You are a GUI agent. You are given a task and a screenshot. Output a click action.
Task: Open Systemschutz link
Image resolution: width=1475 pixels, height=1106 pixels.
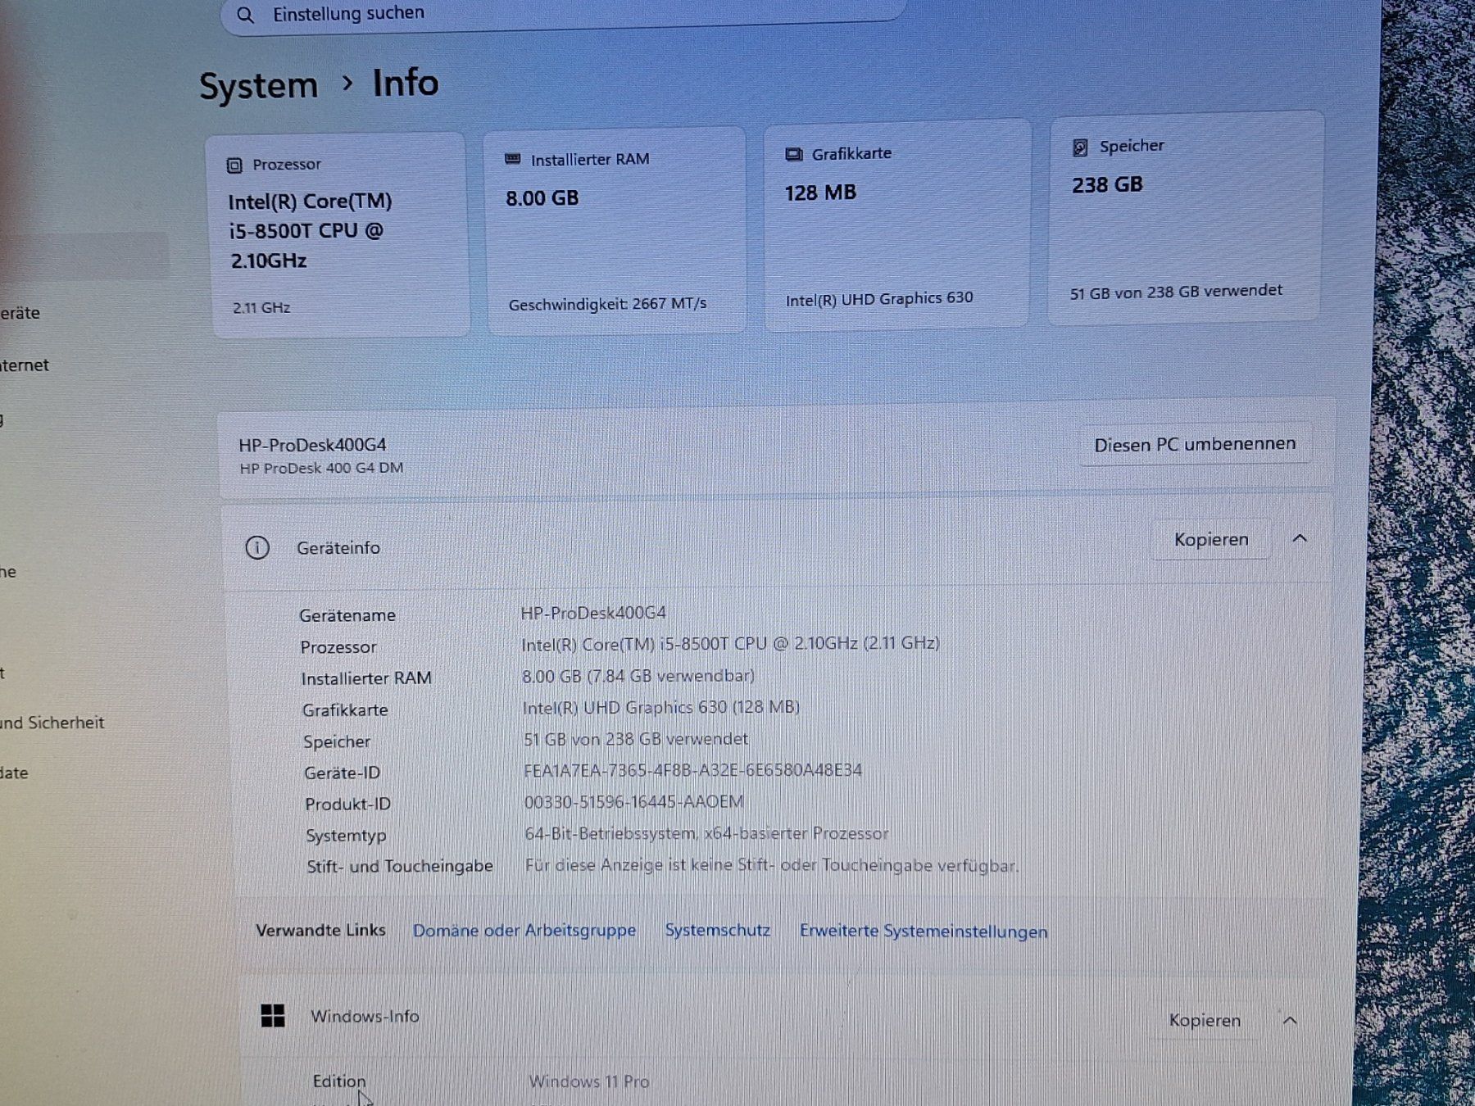pyautogui.click(x=718, y=931)
